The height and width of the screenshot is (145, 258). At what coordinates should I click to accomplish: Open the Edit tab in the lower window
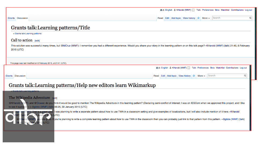163,76
